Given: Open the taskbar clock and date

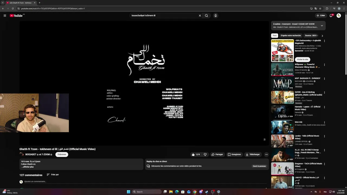Looking at the screenshot, I should [341, 192].
